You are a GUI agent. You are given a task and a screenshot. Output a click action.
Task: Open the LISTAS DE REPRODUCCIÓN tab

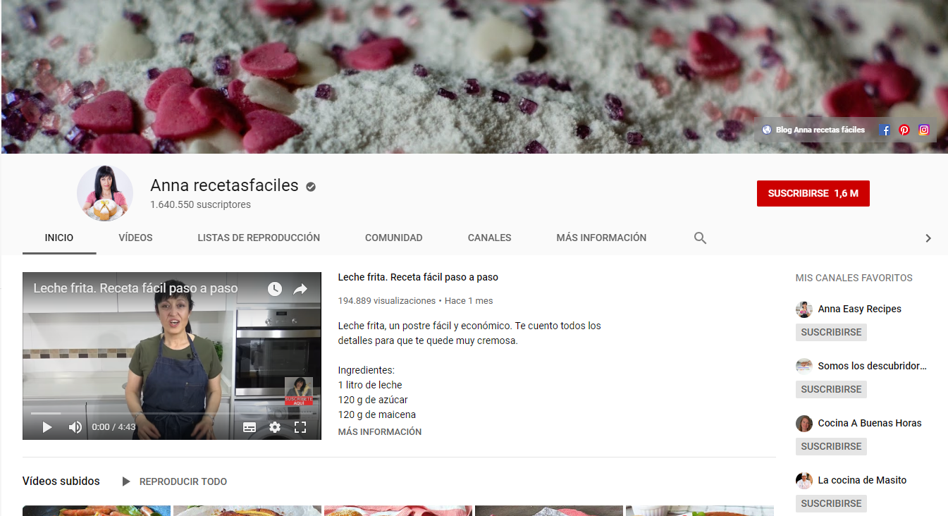tap(259, 238)
